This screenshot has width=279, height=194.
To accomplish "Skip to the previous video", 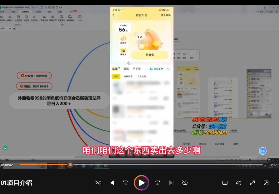I will coord(112,183).
